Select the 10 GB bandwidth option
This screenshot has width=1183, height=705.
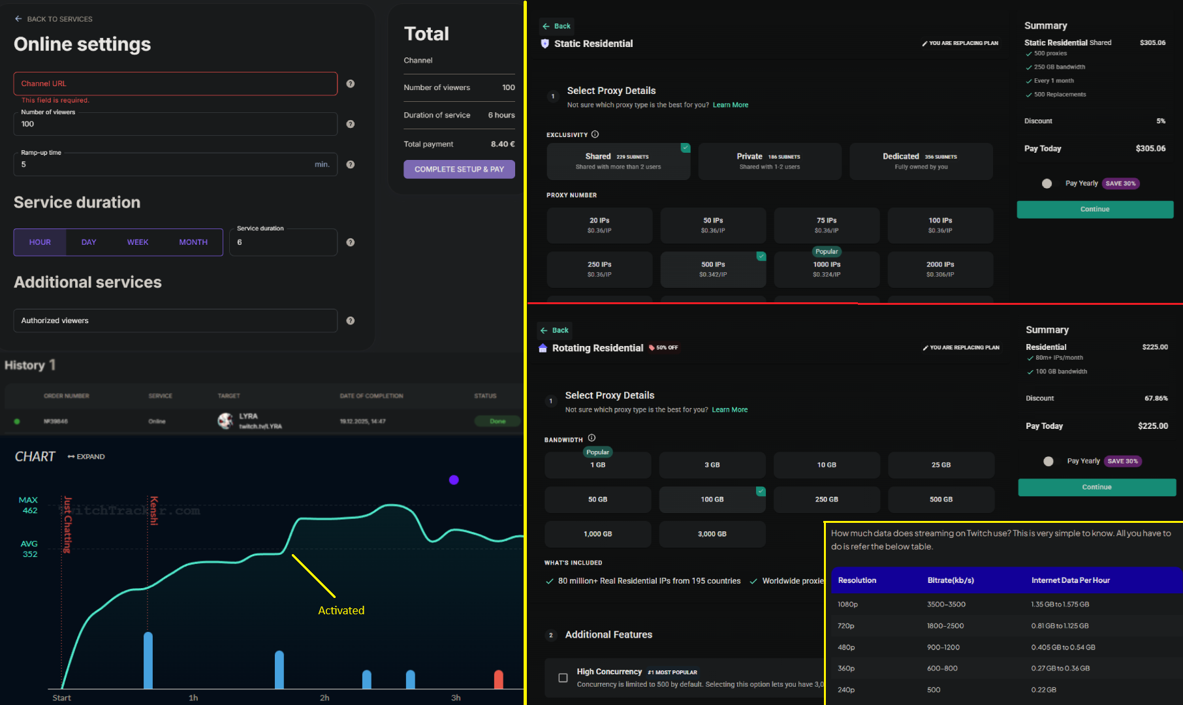(827, 465)
